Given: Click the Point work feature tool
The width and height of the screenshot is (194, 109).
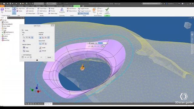Looking at the screenshot, I should pos(100,11).
